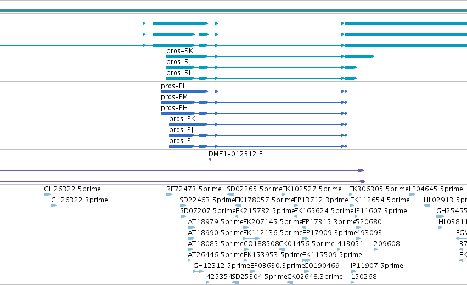Select the EK112654.5prime EST label

coord(380,200)
